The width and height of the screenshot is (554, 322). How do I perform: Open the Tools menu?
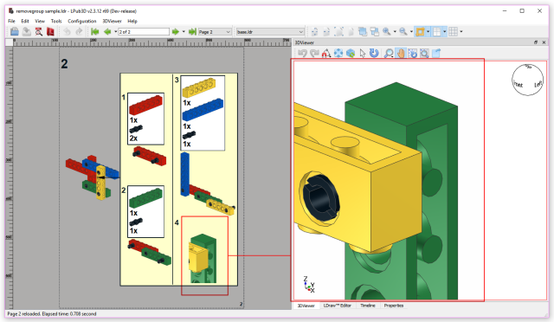tap(56, 22)
